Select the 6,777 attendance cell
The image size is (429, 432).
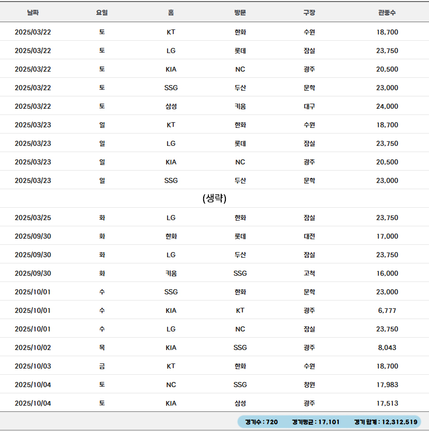[x=387, y=310]
